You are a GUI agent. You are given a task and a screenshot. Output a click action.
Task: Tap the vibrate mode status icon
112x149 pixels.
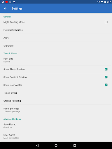pos(99,2)
